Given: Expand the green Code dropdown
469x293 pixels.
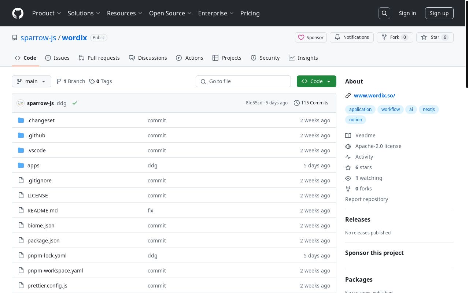Looking at the screenshot, I should coord(316,81).
